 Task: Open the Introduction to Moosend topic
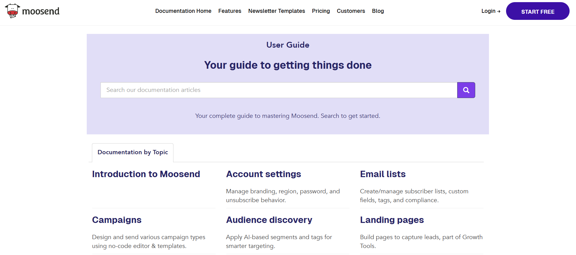[x=146, y=174]
